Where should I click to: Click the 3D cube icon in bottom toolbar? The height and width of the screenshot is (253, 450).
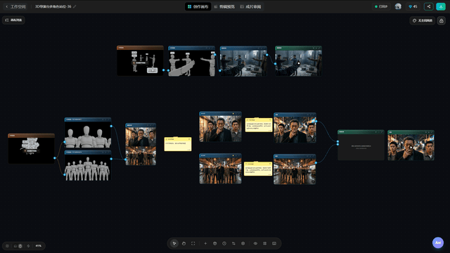tap(214, 244)
